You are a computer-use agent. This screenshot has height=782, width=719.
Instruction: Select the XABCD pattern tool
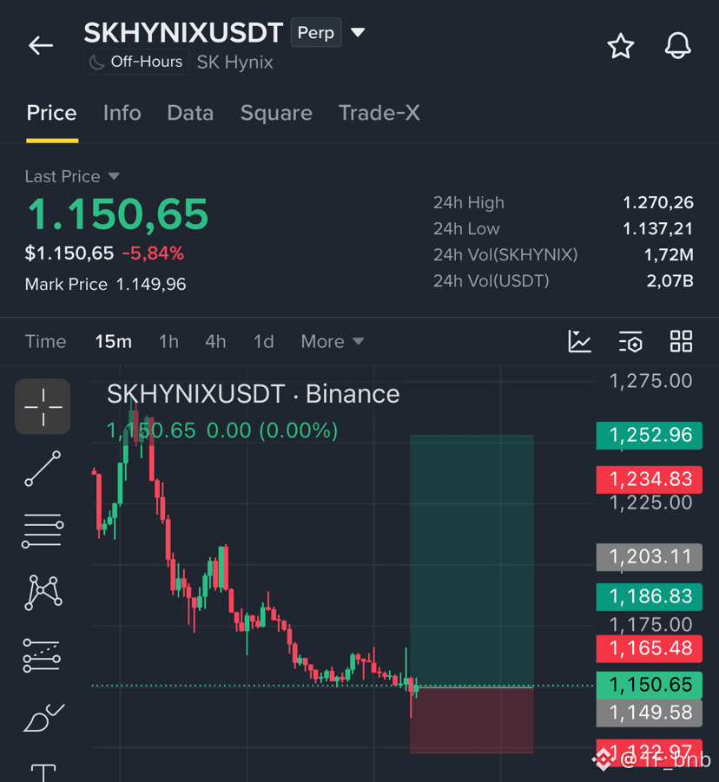point(43,593)
